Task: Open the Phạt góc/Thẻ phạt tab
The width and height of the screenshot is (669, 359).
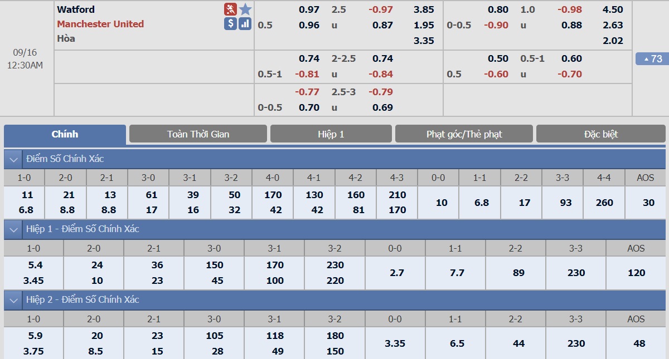Action: [x=464, y=134]
